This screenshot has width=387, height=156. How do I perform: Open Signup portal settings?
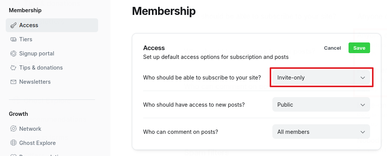point(37,54)
